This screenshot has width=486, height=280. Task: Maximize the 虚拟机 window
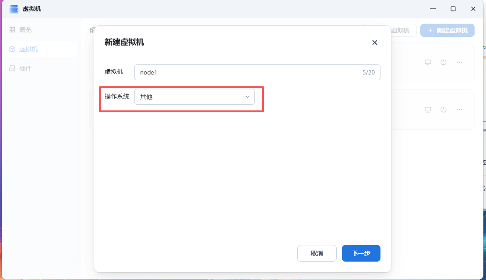pyautogui.click(x=453, y=9)
